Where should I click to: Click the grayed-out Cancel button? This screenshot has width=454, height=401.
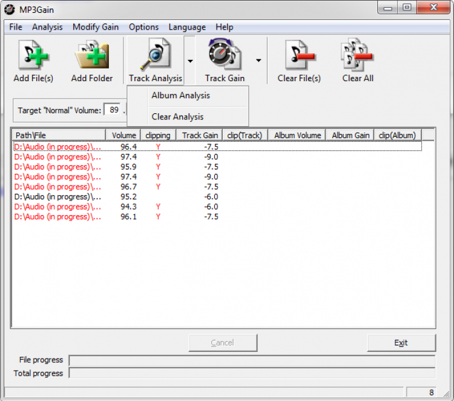[223, 343]
